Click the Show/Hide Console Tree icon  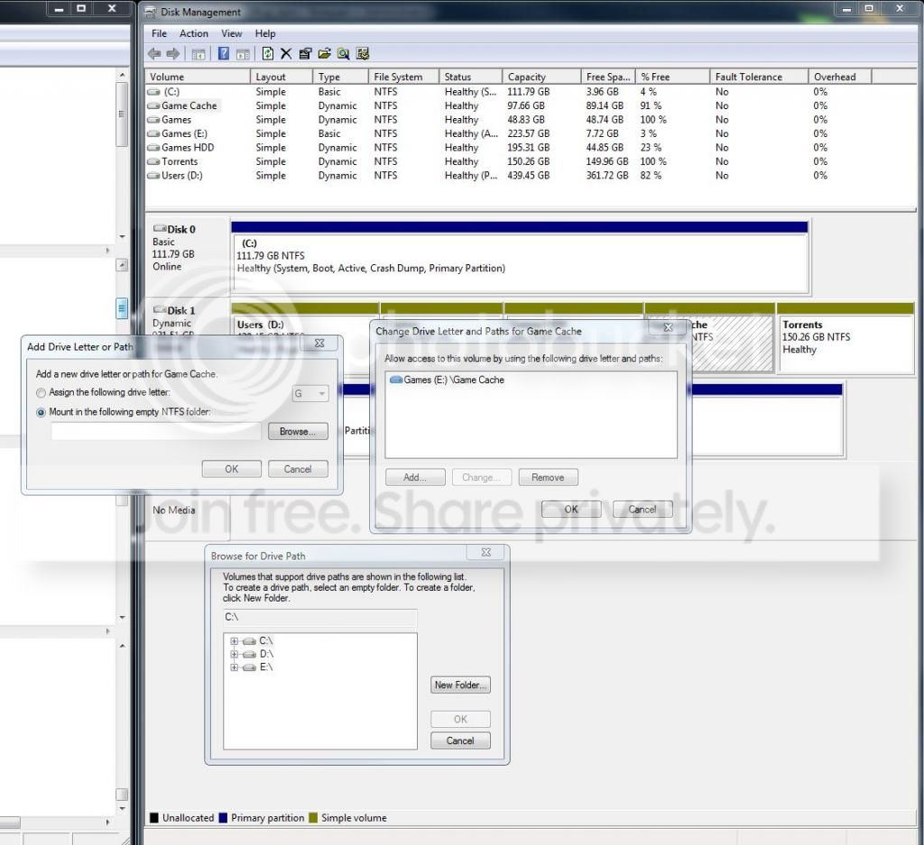click(199, 54)
